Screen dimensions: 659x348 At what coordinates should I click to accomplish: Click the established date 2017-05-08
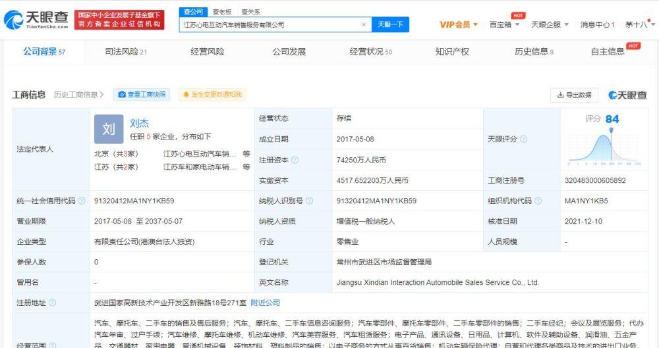point(355,139)
